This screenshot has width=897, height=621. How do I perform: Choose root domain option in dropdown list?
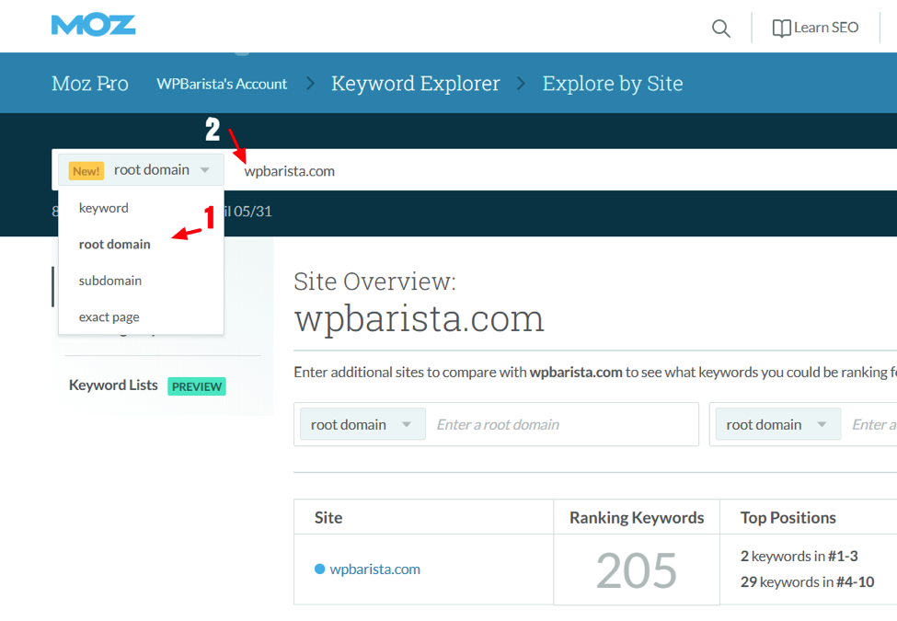pos(115,244)
